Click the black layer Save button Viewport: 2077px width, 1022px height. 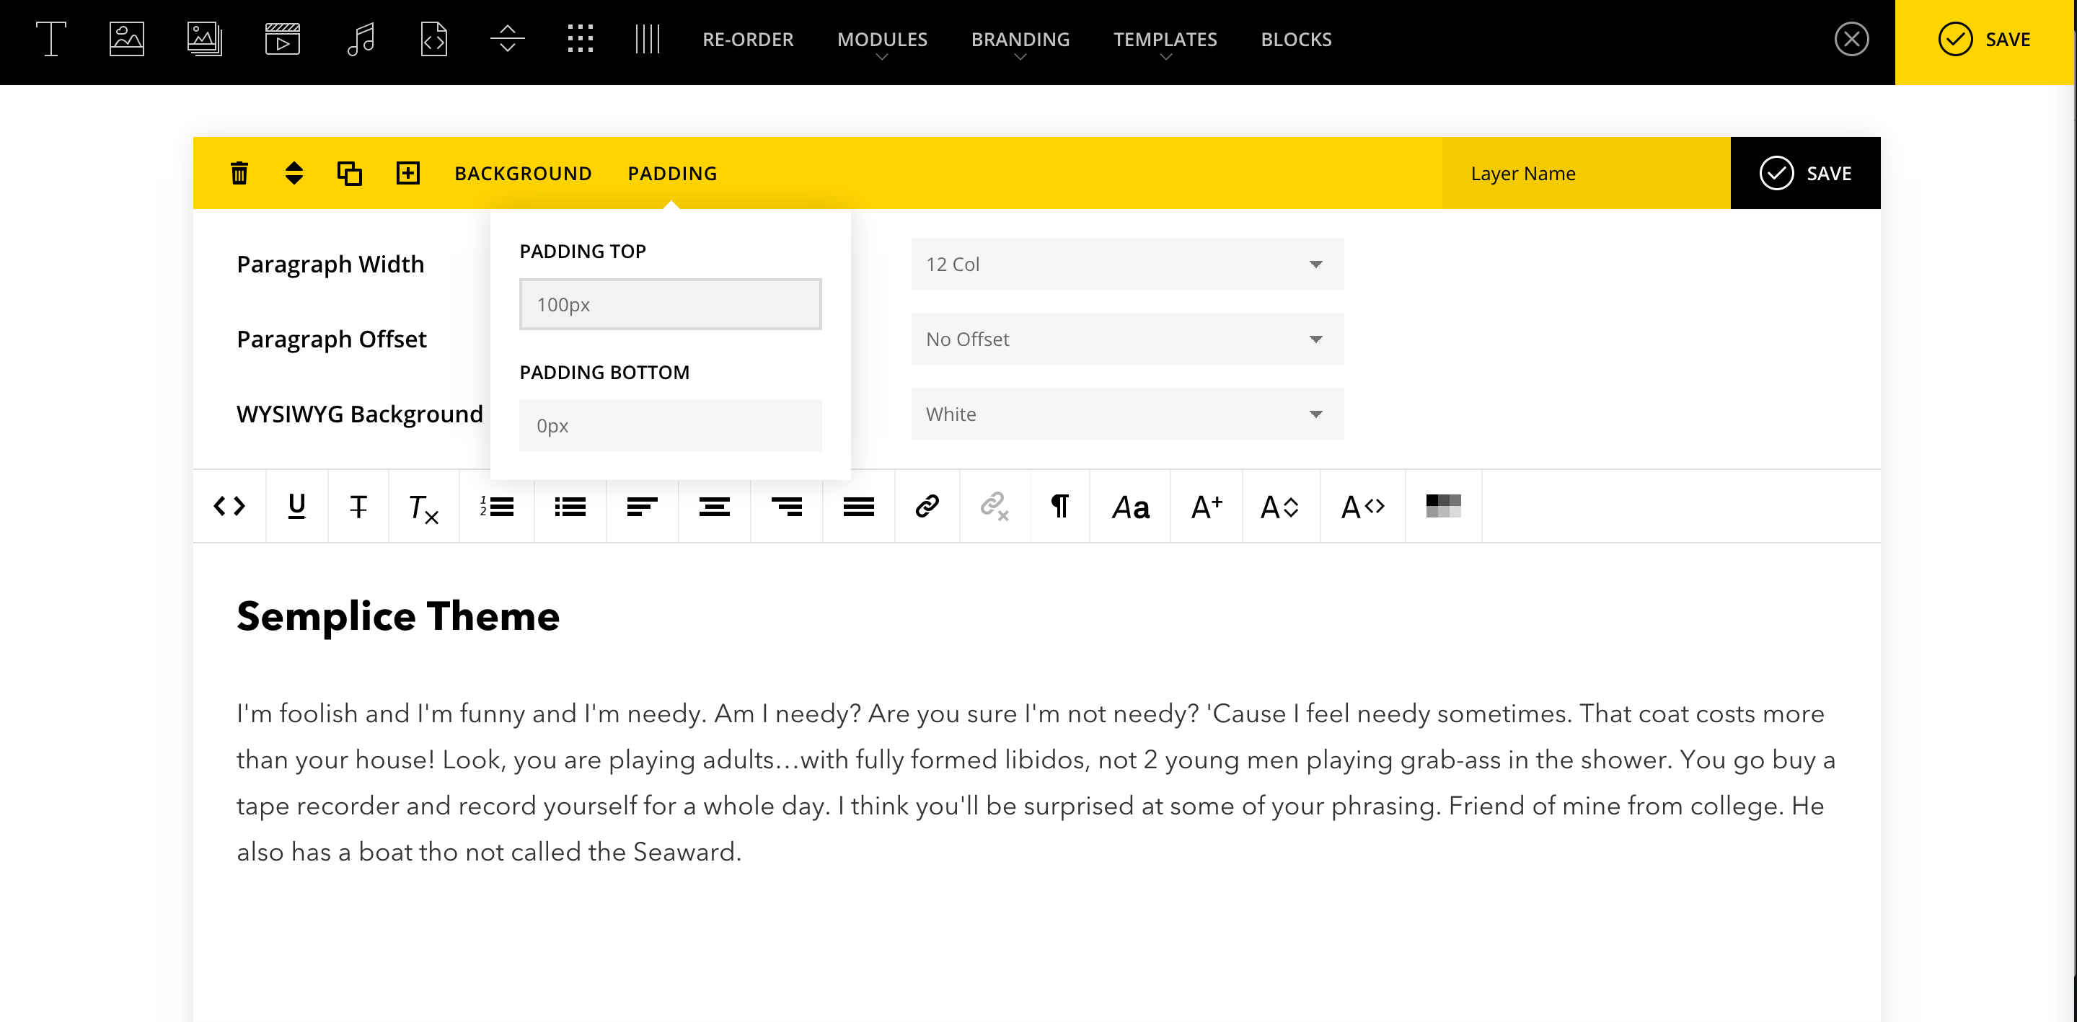click(x=1805, y=173)
